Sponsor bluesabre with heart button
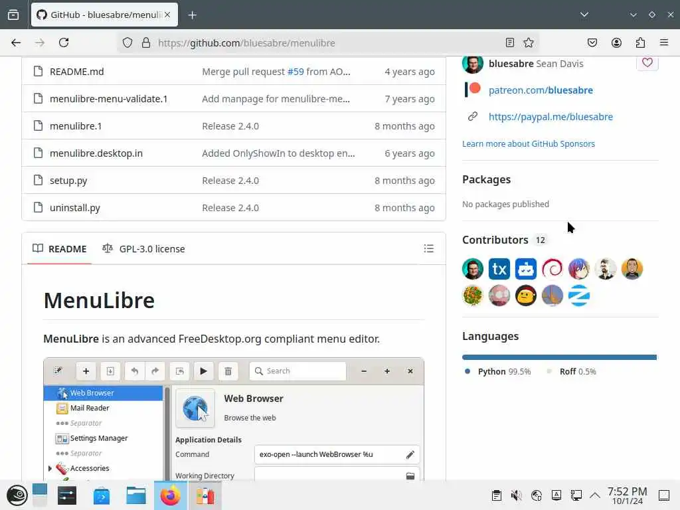The image size is (680, 510). 647,62
